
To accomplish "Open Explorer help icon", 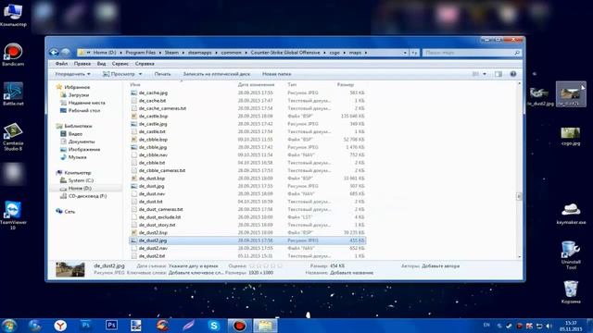I will 512,74.
